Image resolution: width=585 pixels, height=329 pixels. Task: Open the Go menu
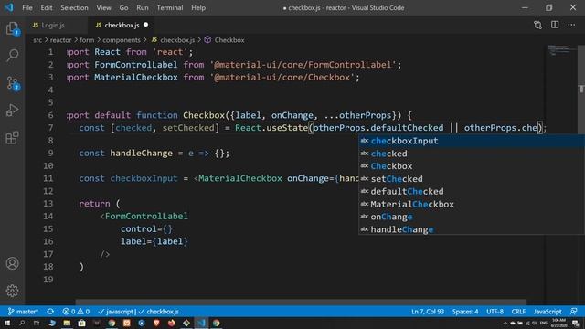click(123, 7)
